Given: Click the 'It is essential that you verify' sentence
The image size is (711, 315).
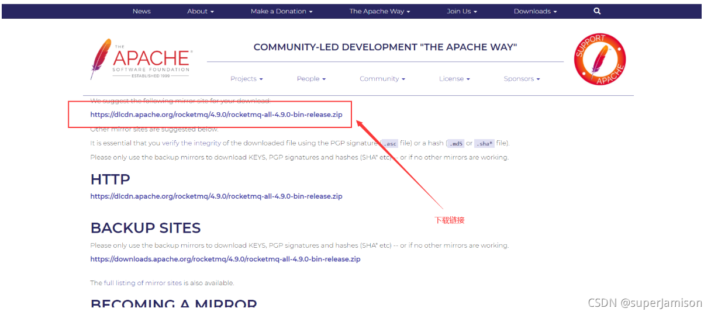Looking at the screenshot, I should [x=300, y=143].
